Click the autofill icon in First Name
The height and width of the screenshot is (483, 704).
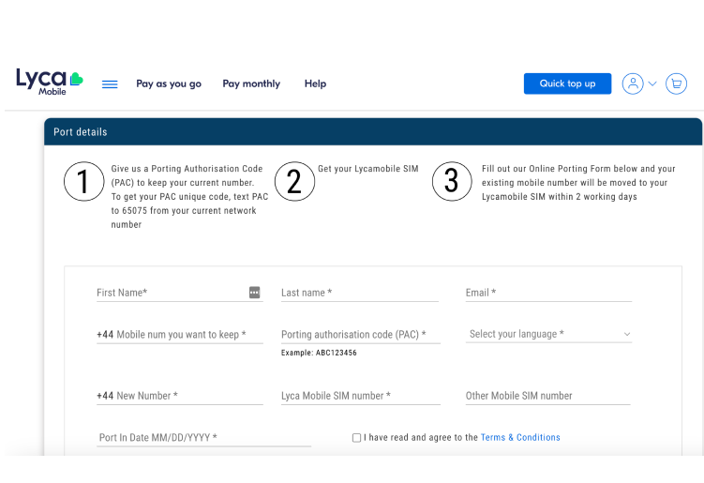click(x=254, y=293)
